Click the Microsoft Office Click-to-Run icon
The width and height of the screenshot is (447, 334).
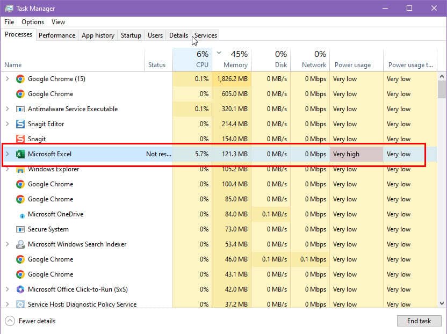pos(20,289)
